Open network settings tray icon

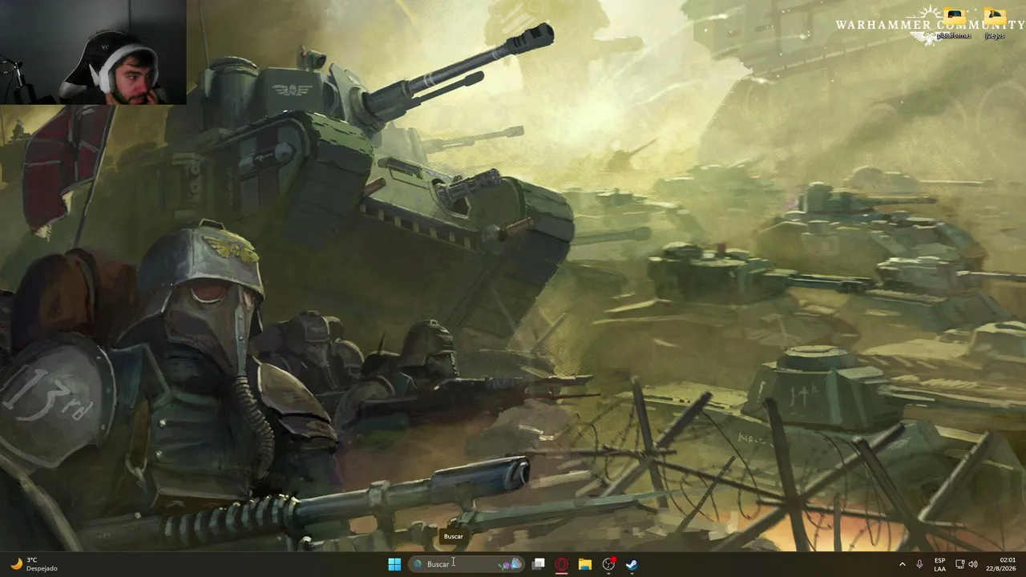coord(959,564)
